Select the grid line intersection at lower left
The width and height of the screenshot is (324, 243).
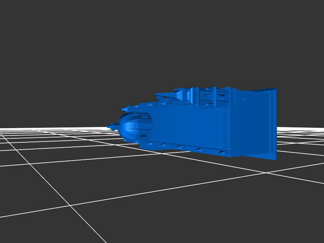(71, 205)
